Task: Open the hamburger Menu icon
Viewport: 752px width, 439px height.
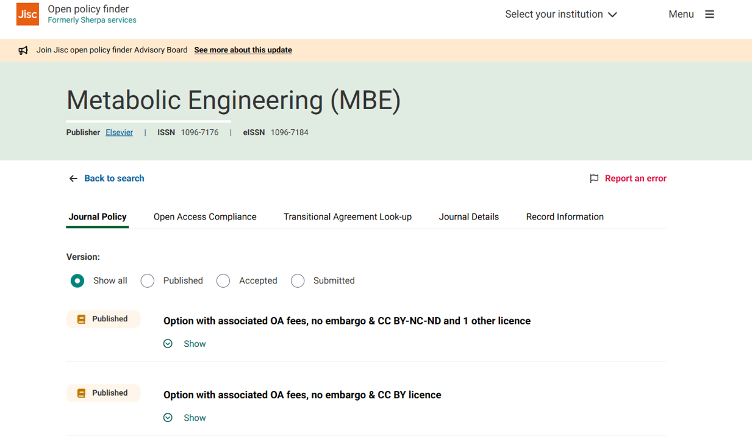Action: click(x=709, y=14)
